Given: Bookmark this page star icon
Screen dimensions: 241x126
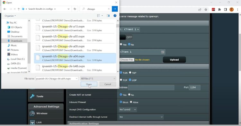Looking at the screenshot, I should (206, 10).
